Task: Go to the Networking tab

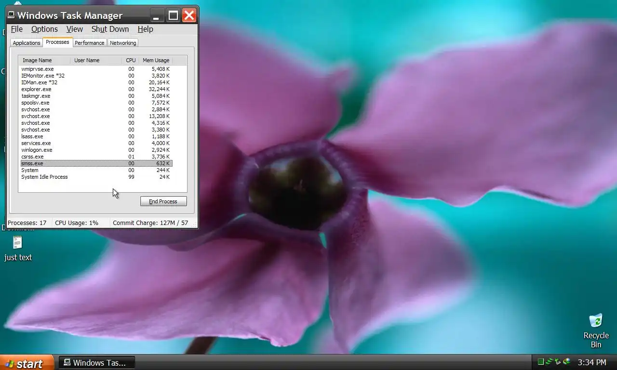Action: tap(123, 43)
